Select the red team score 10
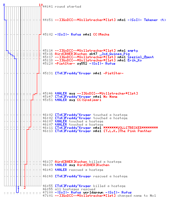The image size is (182, 202). point(41,5)
